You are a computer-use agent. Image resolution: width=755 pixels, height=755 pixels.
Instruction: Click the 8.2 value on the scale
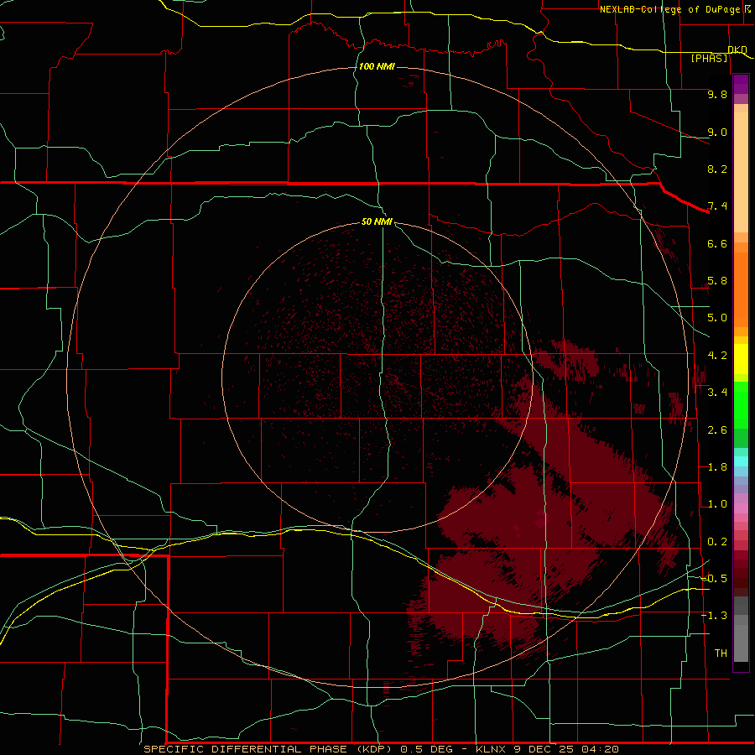[717, 169]
